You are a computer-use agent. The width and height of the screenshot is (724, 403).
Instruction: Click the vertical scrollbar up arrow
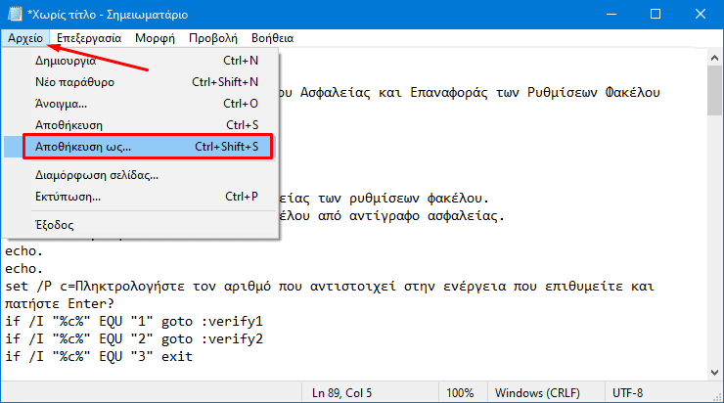pyautogui.click(x=715, y=58)
